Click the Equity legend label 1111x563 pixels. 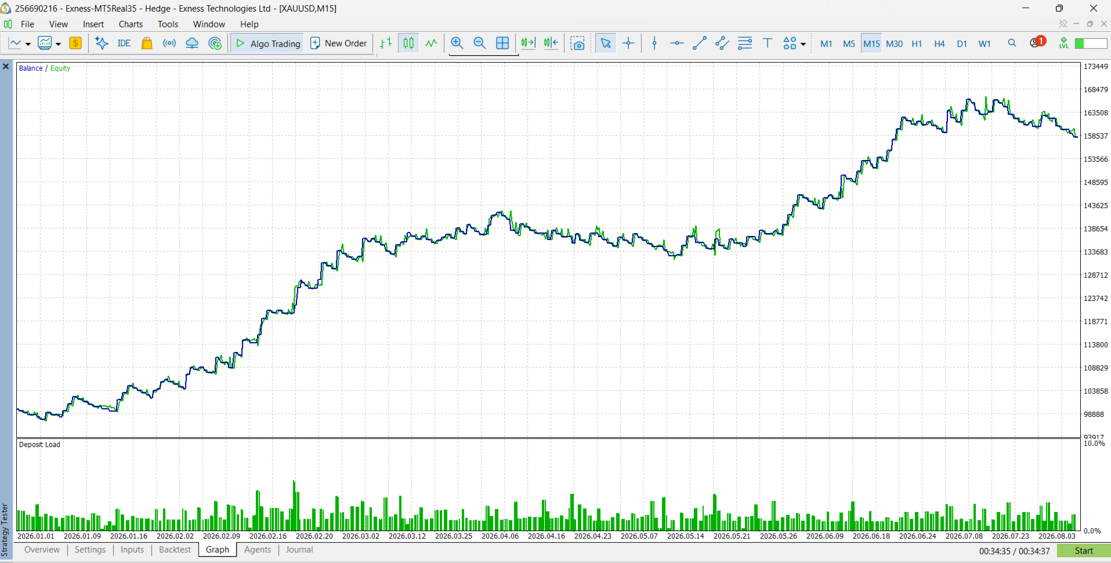pyautogui.click(x=60, y=68)
